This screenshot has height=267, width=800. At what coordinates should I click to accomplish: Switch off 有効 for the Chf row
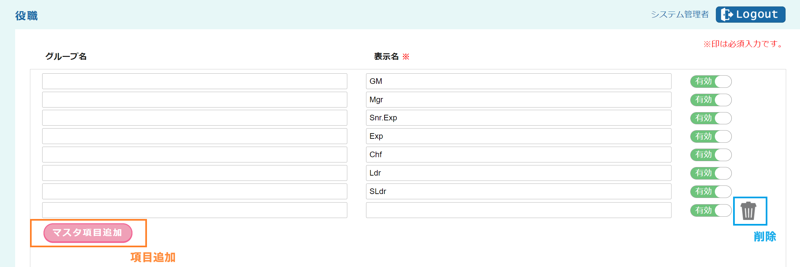(x=711, y=155)
